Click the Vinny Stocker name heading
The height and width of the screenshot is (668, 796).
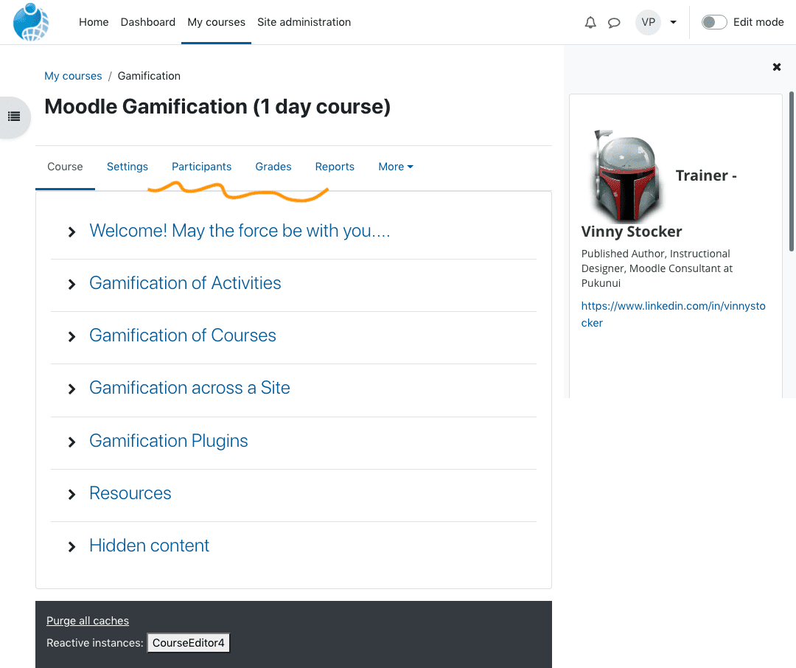coord(632,232)
